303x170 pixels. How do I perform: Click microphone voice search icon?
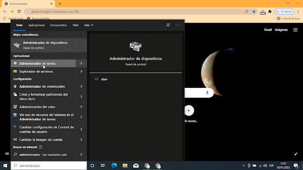[x=207, y=93]
